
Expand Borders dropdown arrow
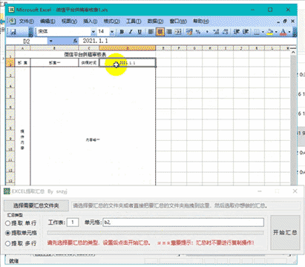tap(263, 32)
